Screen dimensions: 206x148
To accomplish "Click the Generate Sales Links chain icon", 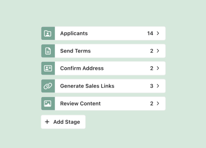I will [x=48, y=86].
